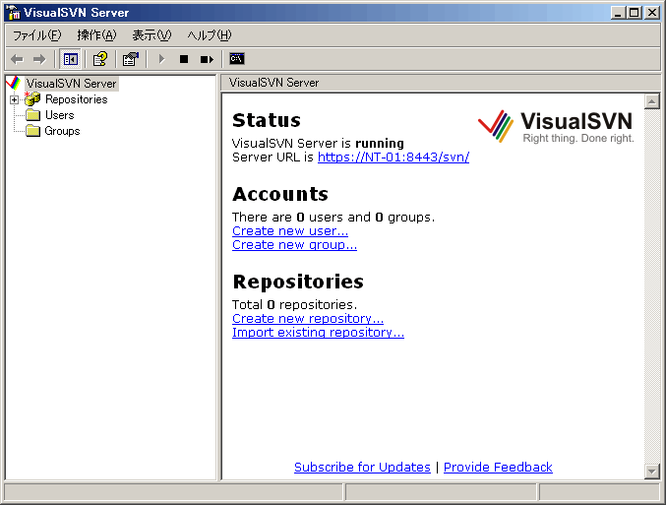Click the Start service play icon
This screenshot has width=666, height=505.
(161, 59)
